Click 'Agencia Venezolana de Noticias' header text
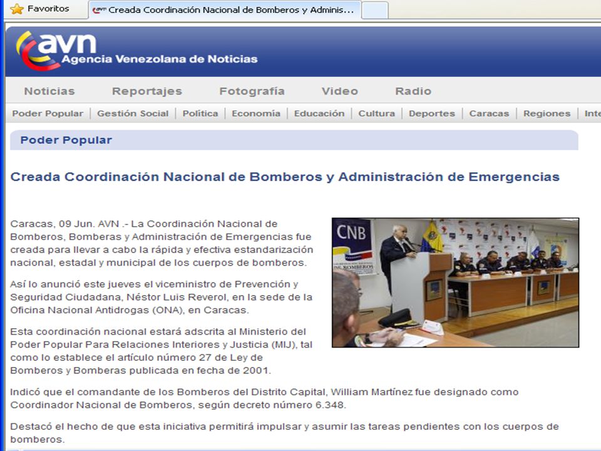Screen dimensions: 601x451 point(160,59)
